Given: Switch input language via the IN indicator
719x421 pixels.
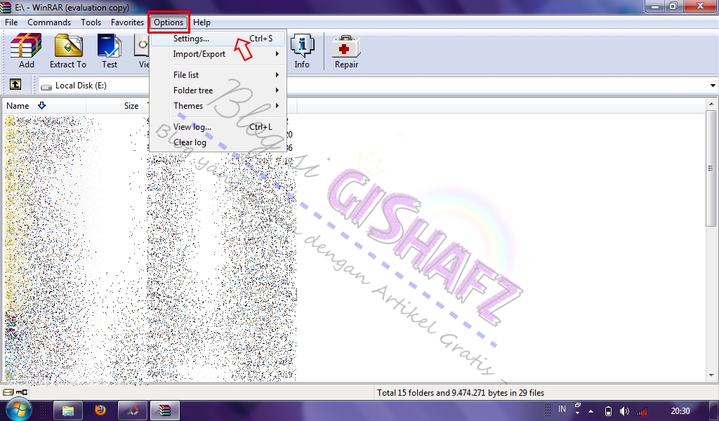Looking at the screenshot, I should [x=562, y=410].
